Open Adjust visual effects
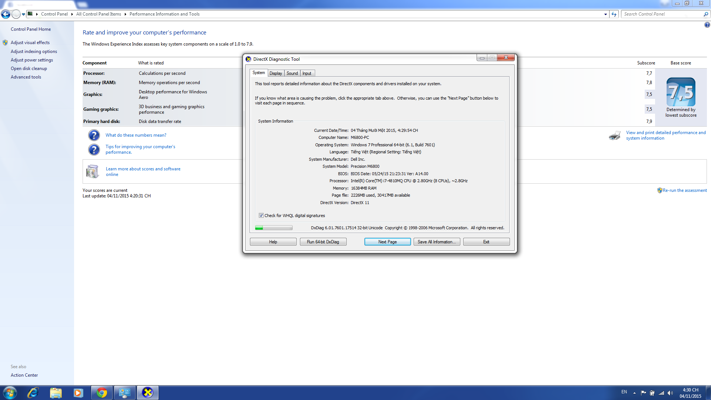The image size is (711, 400). pos(30,43)
